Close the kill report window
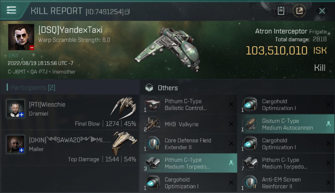The height and width of the screenshot is (193, 335). [322, 11]
